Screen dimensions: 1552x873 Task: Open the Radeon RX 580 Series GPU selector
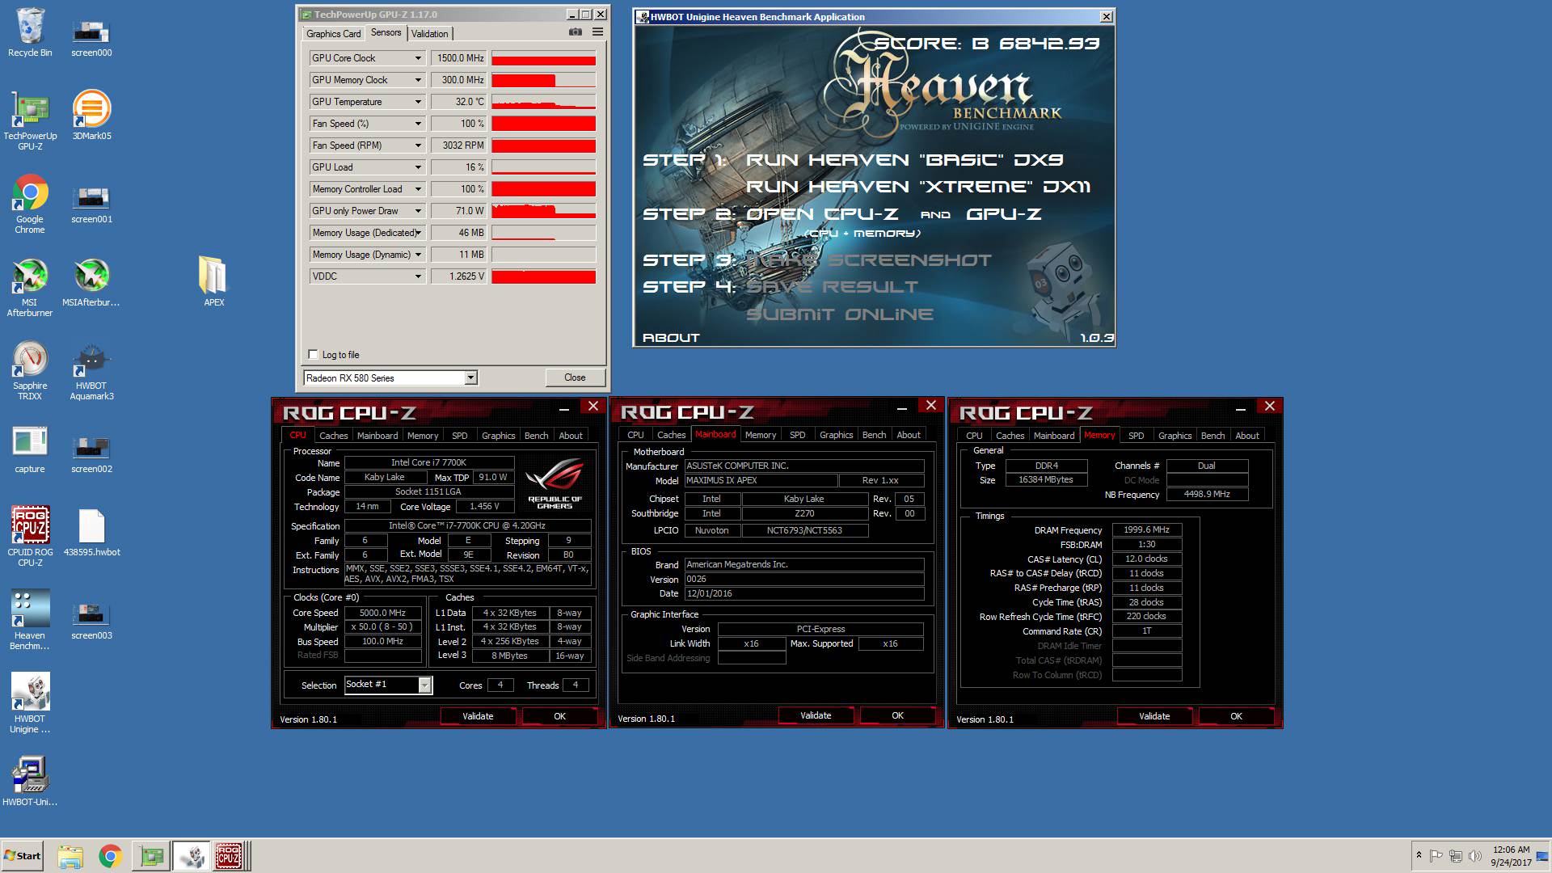(390, 377)
